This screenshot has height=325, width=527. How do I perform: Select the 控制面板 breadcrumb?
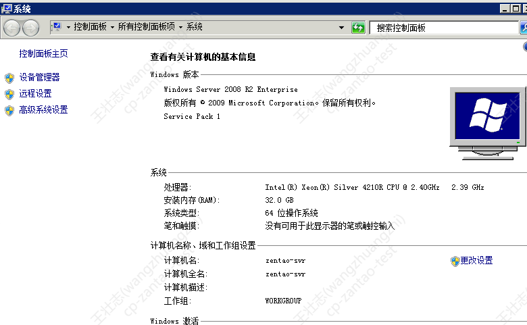point(90,26)
